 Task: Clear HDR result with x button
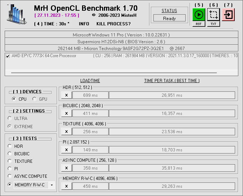point(66,95)
